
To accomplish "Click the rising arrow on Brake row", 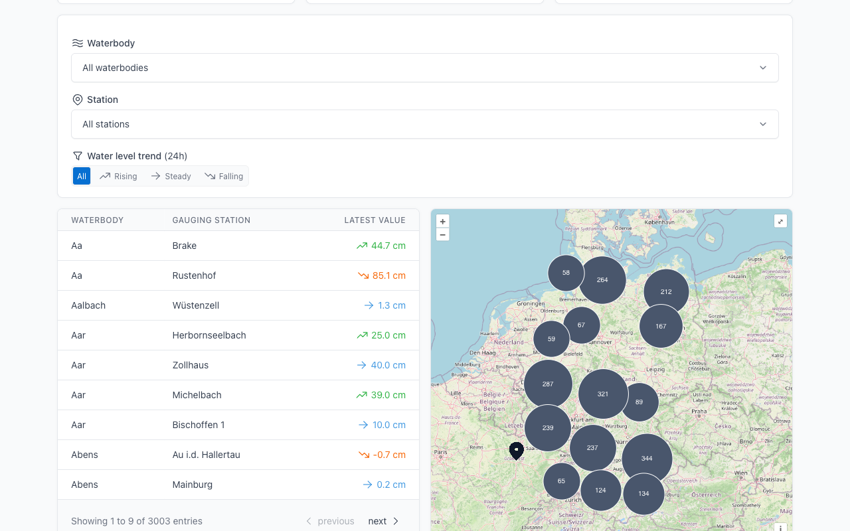I will 362,246.
